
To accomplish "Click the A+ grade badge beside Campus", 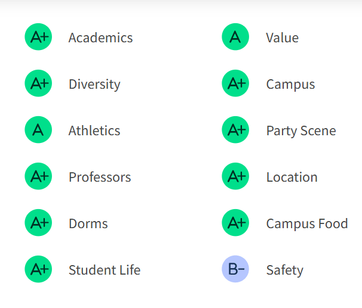I will [235, 84].
